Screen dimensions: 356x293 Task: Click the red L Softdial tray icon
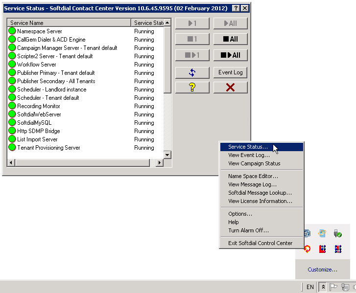point(322,249)
